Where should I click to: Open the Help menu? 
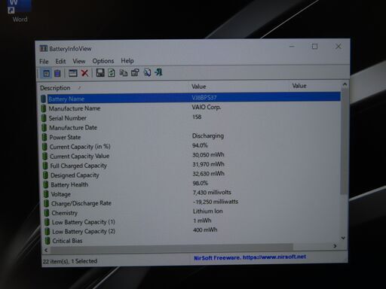127,61
